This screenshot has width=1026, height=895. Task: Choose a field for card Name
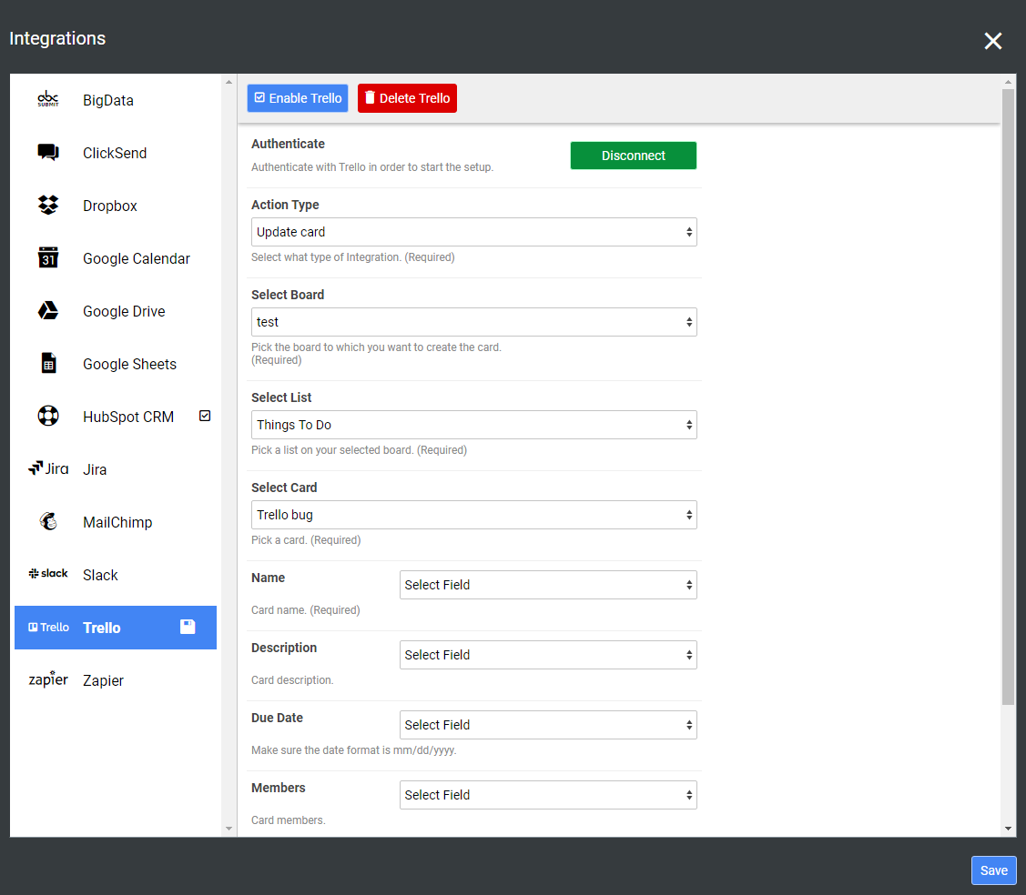pos(548,585)
